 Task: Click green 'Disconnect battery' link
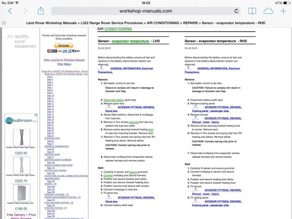[x=114, y=100]
